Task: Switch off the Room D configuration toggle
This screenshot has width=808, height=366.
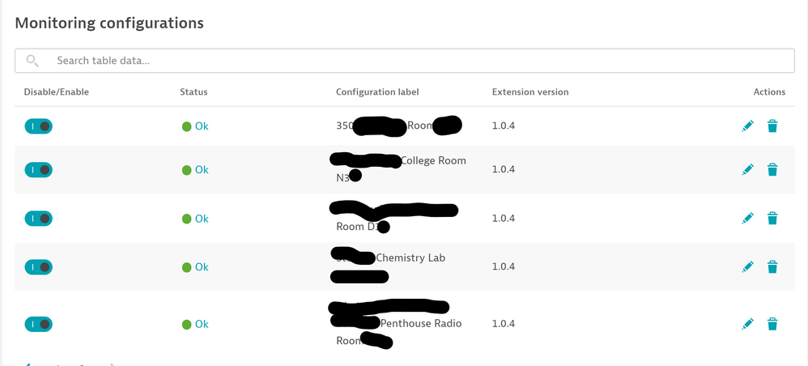Action: [38, 219]
